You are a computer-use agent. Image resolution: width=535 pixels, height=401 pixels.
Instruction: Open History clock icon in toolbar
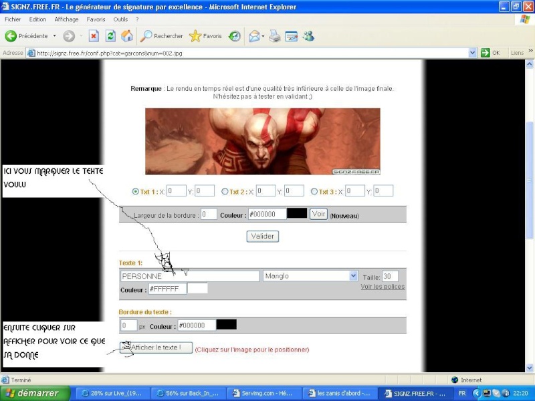pos(235,36)
